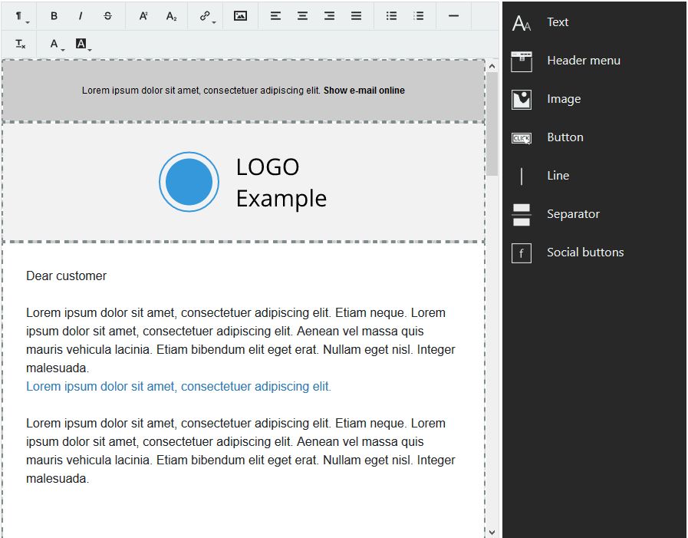This screenshot has width=688, height=538.
Task: Justify text alignment
Action: [x=357, y=16]
